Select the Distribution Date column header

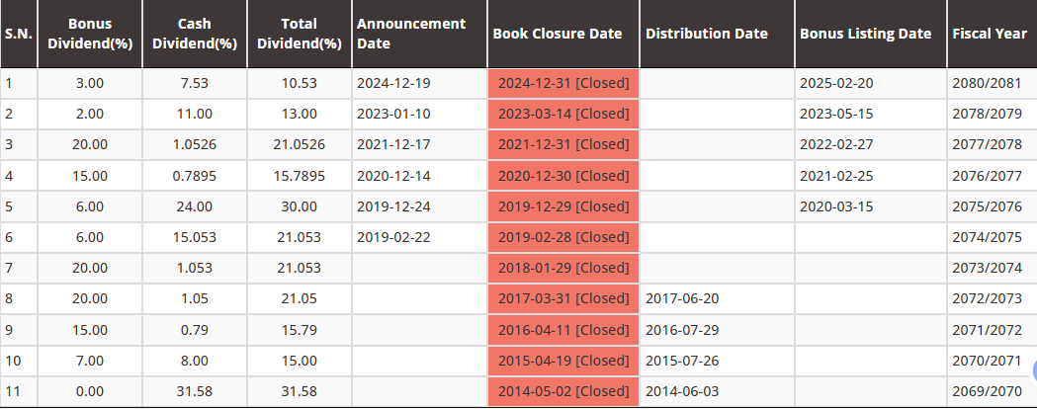click(x=707, y=34)
